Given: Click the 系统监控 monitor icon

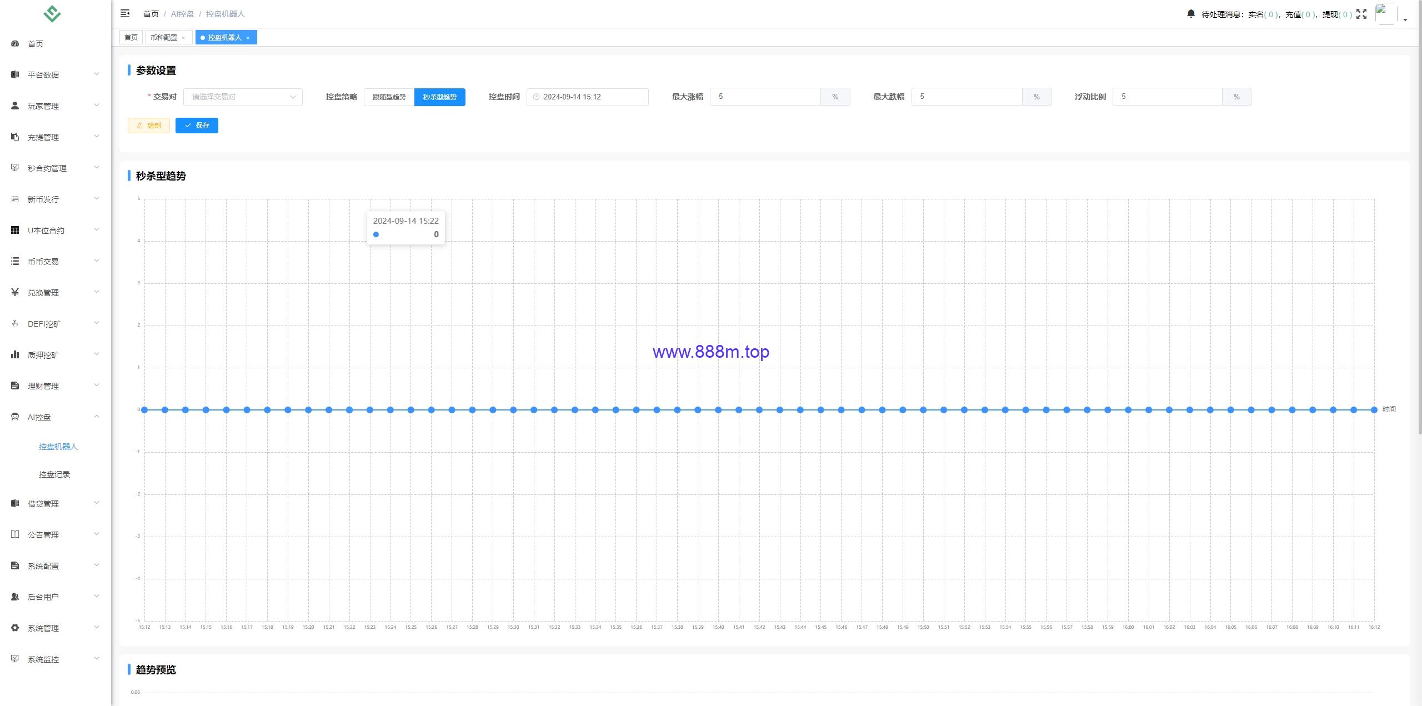Looking at the screenshot, I should [x=15, y=659].
